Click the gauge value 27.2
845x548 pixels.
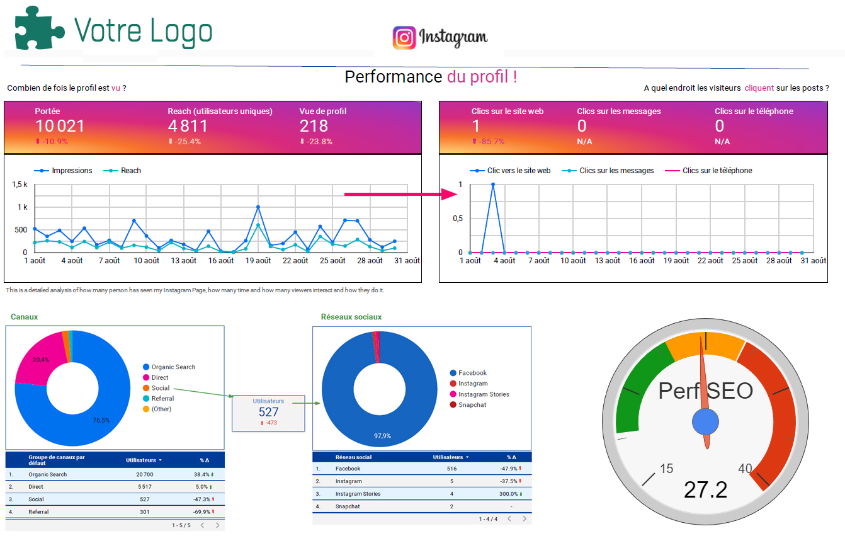(705, 489)
